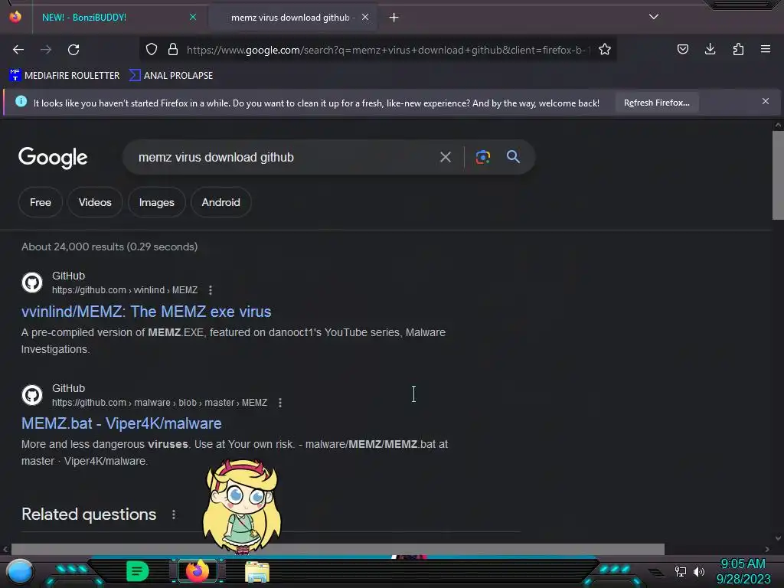Open more options for vvinlind MEMZ result

211,290
